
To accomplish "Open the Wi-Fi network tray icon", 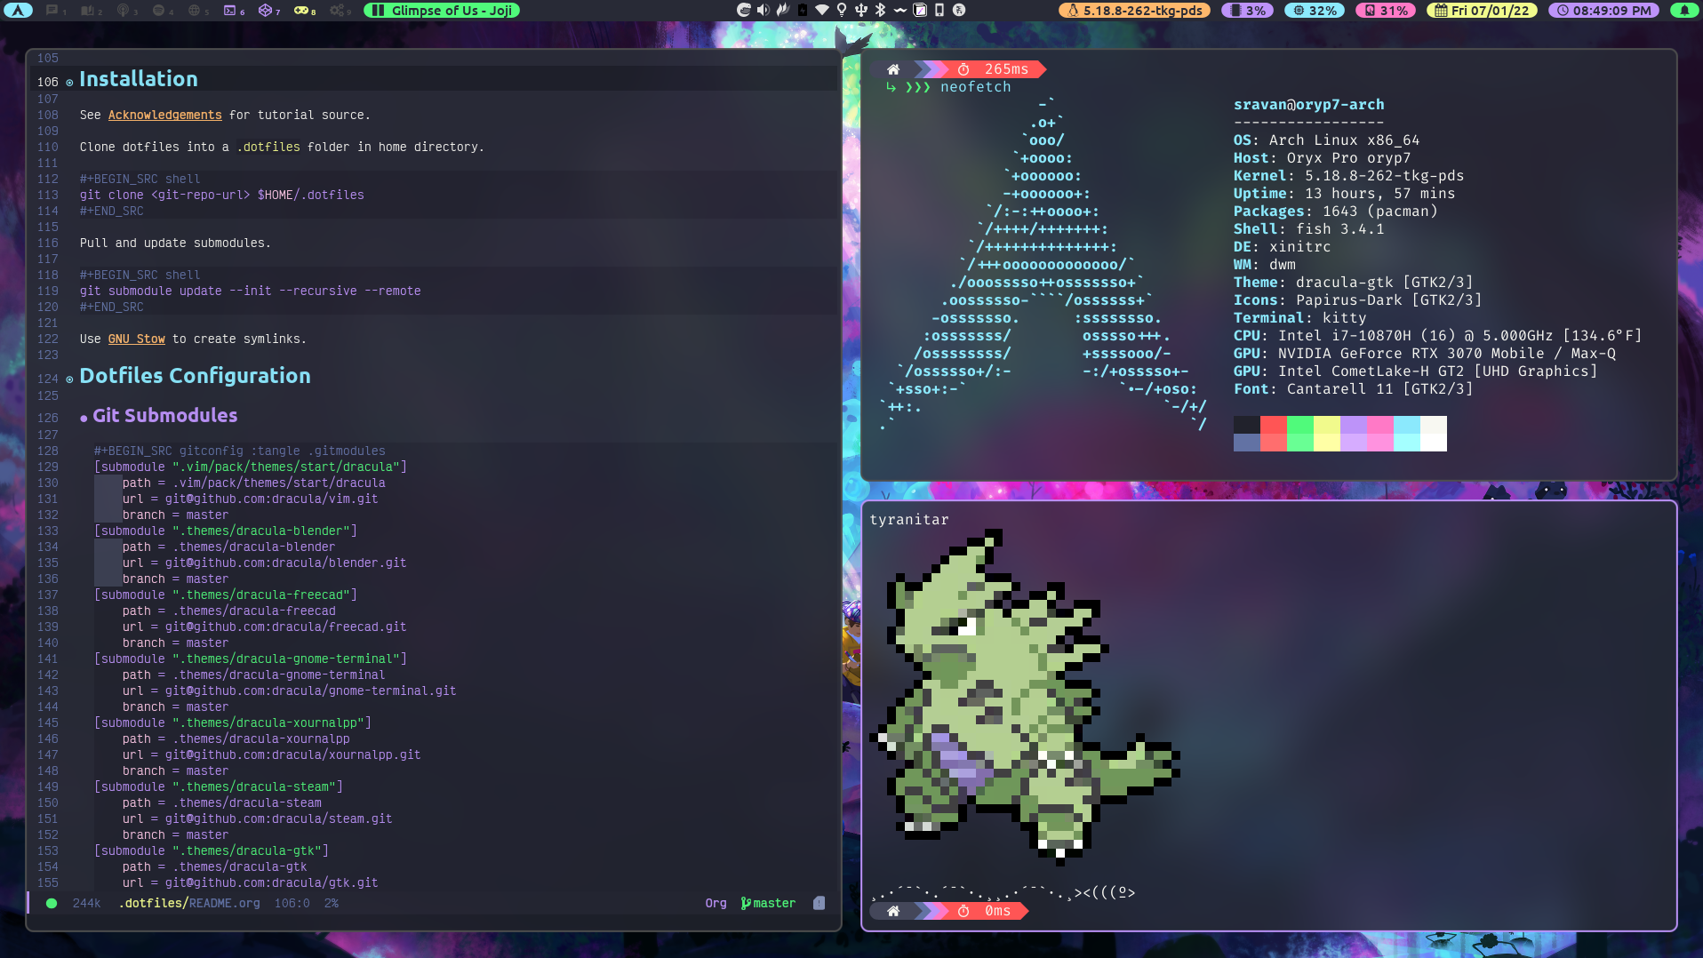I will click(x=822, y=10).
